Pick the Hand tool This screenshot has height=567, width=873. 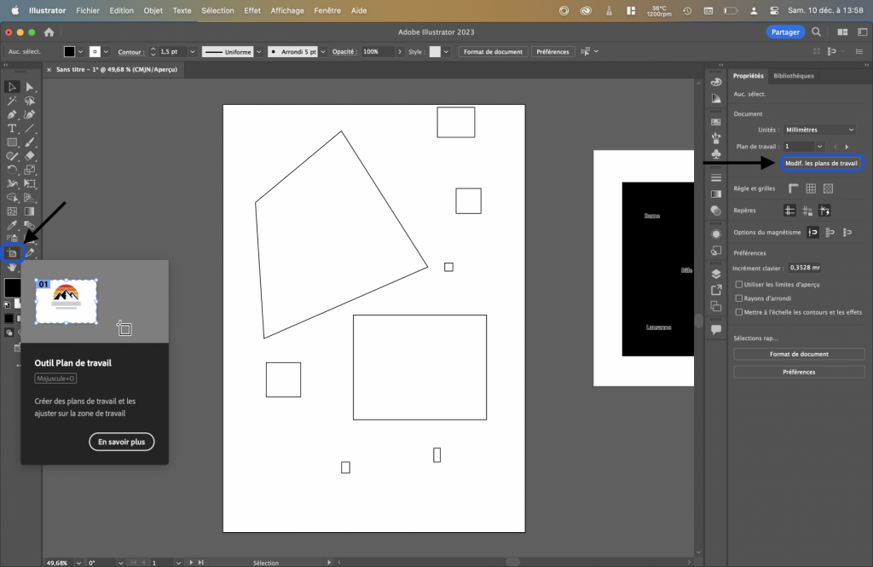12,268
